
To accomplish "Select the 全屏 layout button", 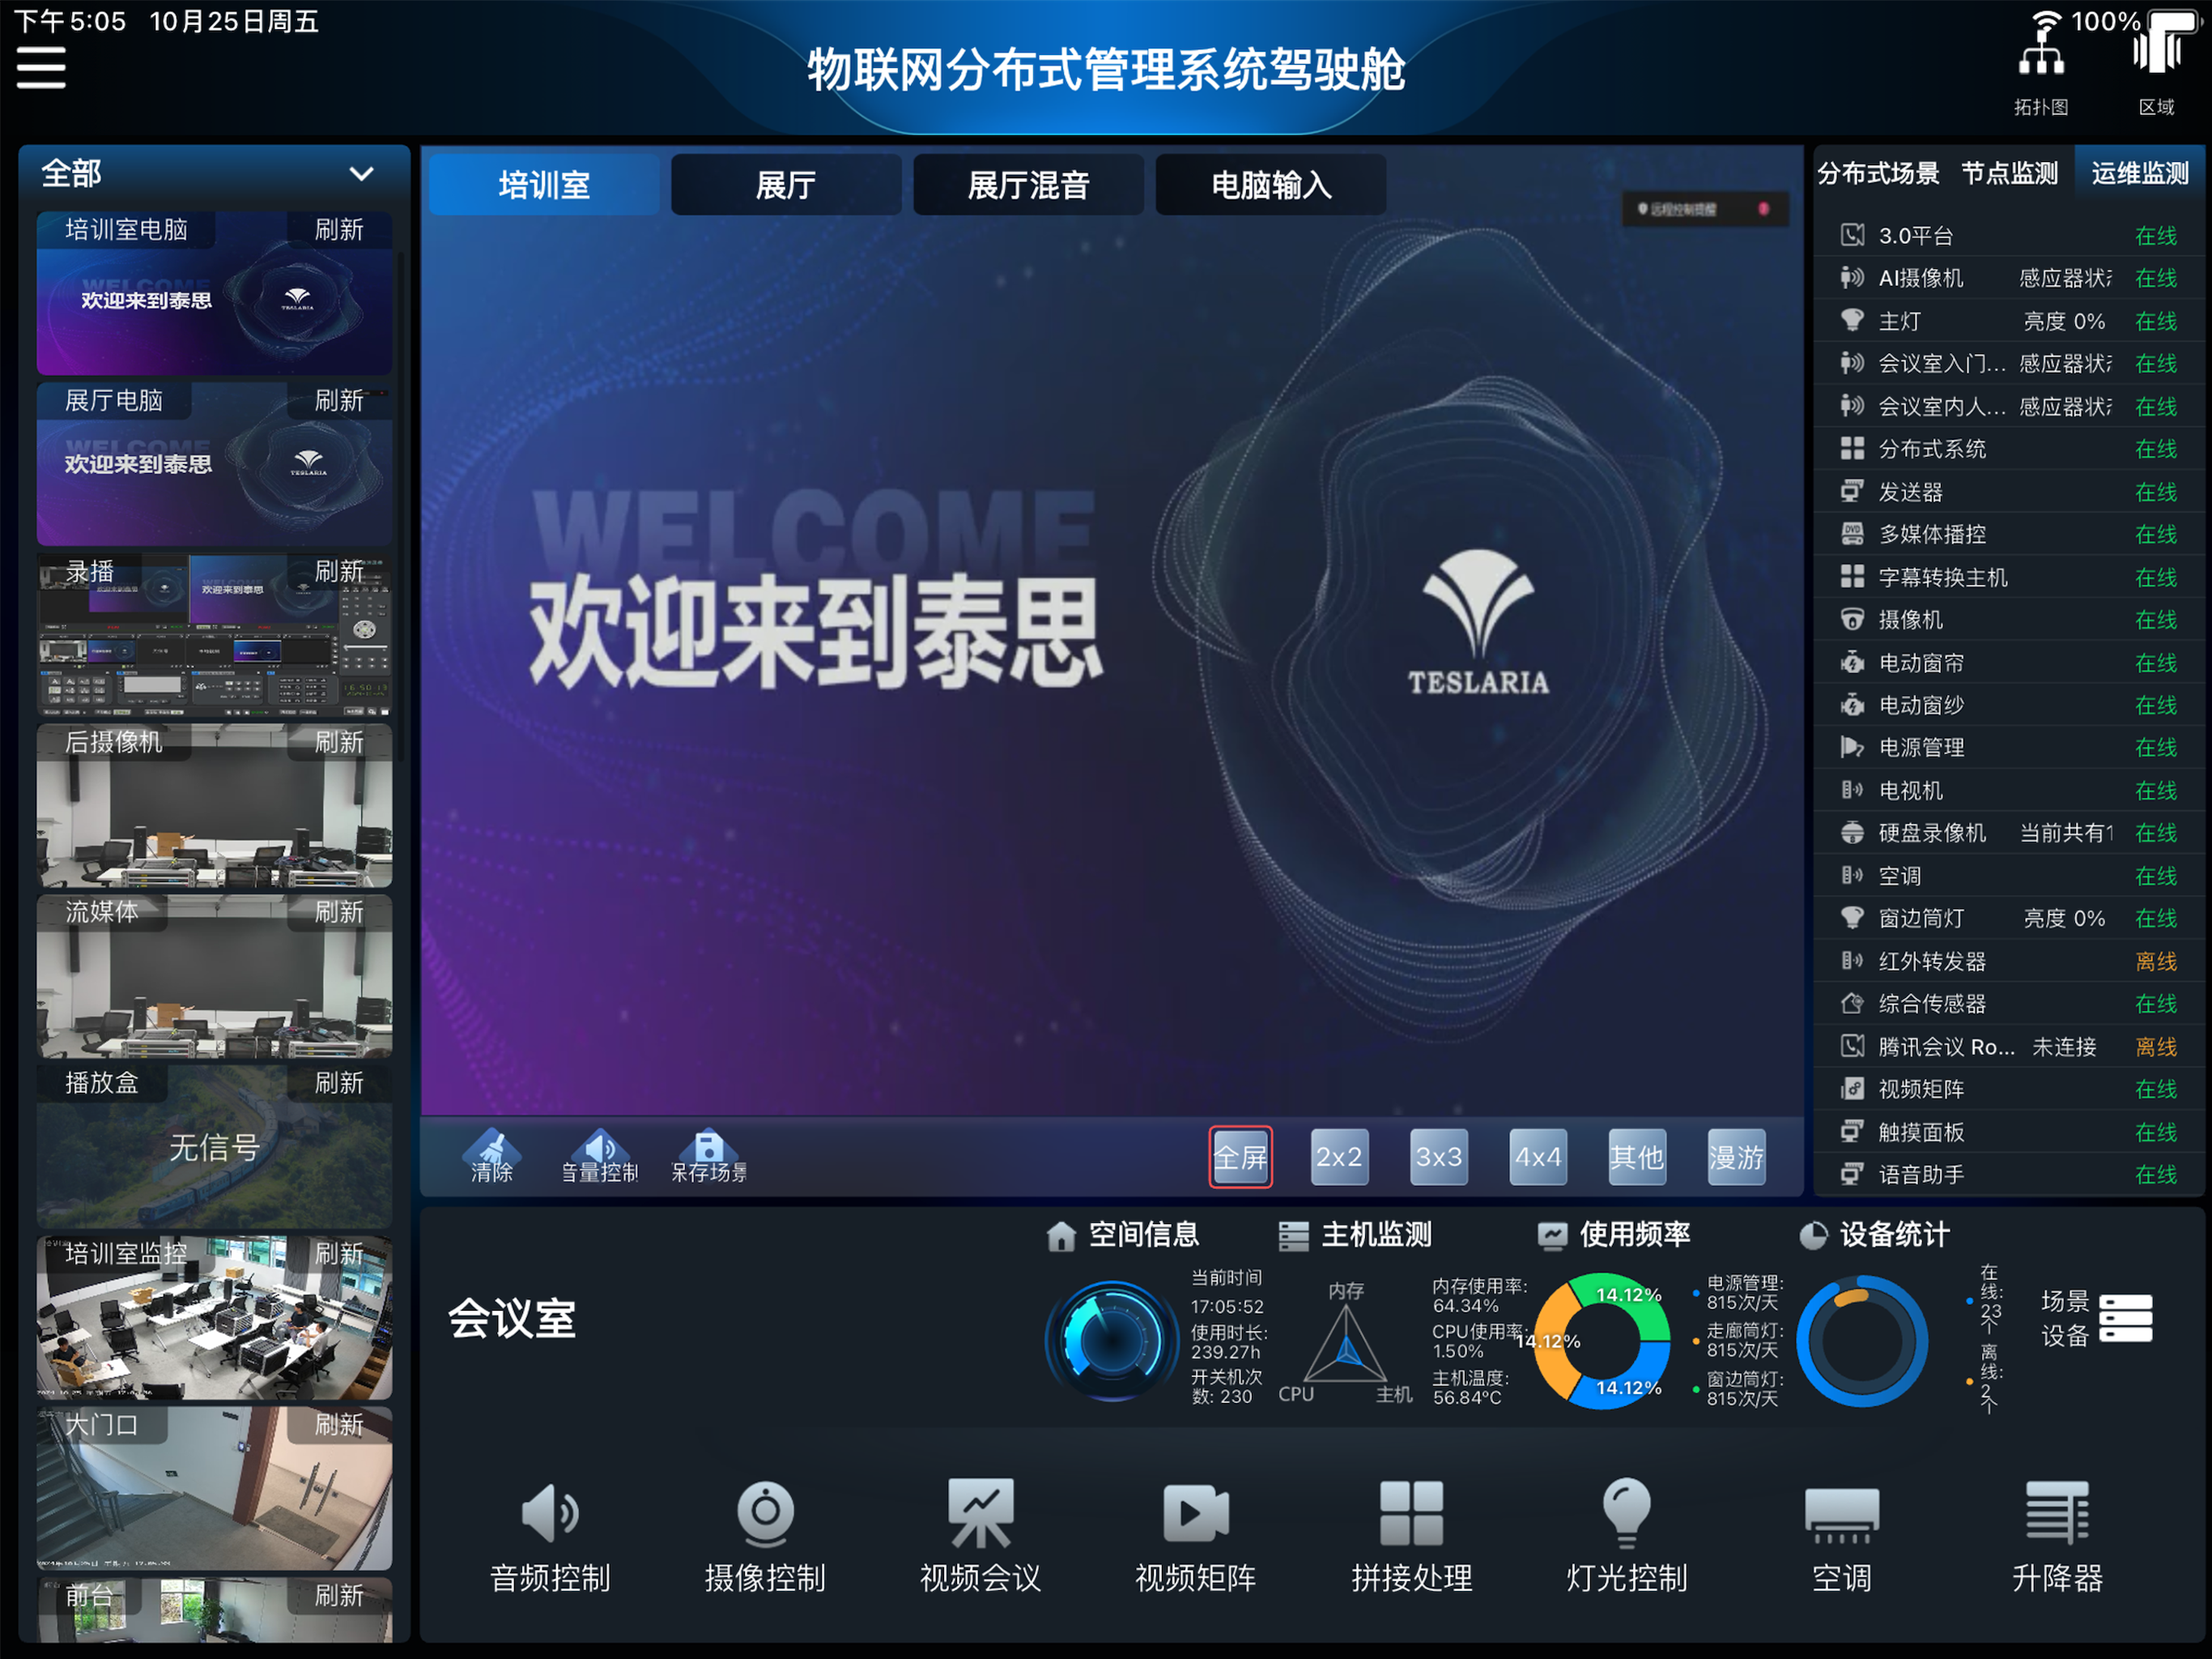I will click(1240, 1157).
